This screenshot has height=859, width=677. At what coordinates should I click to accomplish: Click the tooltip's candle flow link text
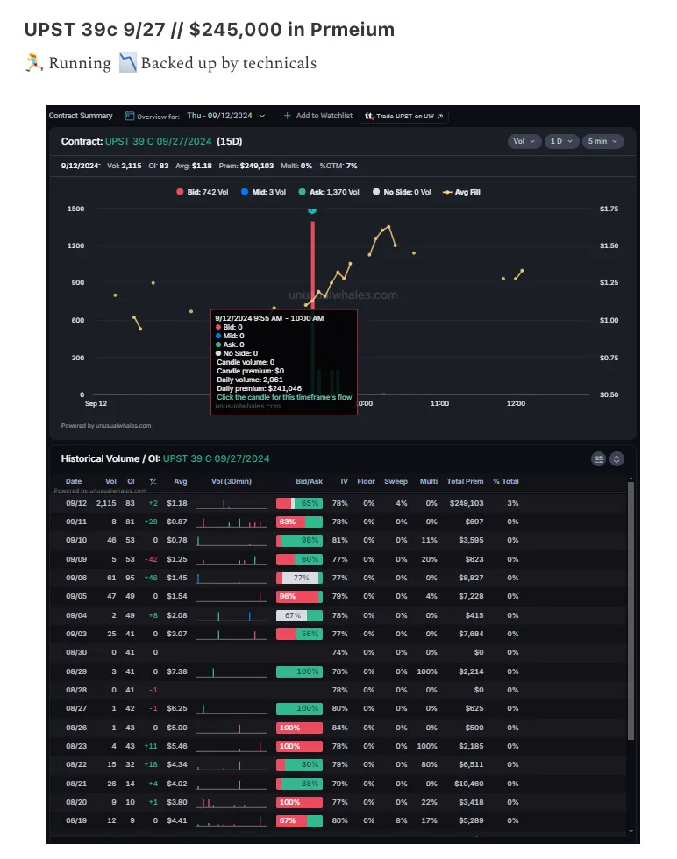click(284, 397)
